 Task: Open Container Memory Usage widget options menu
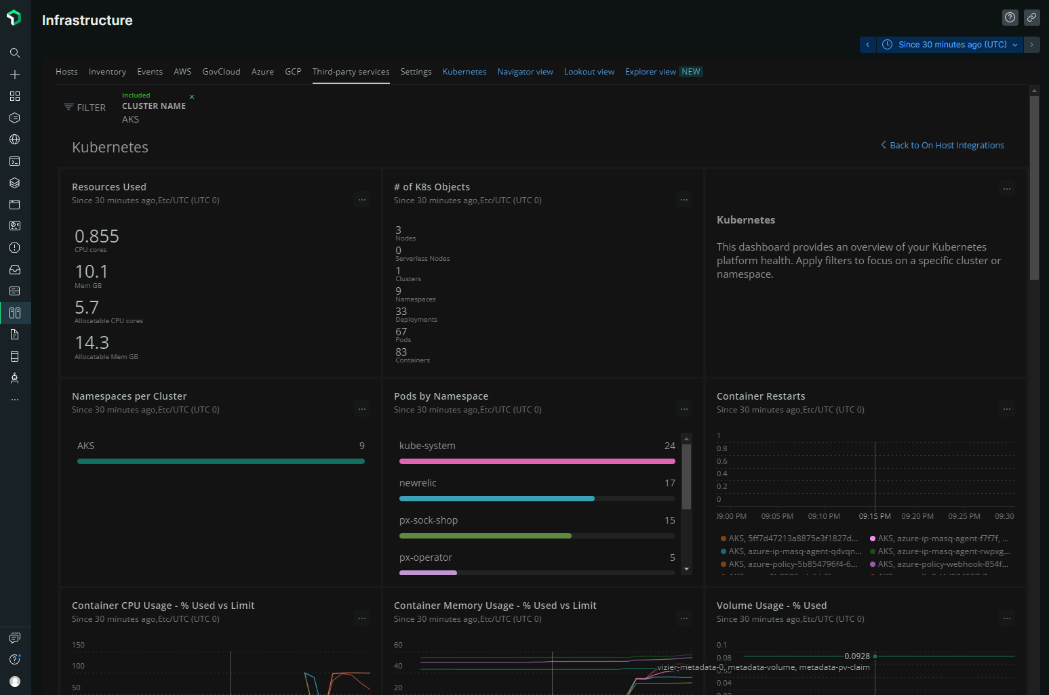click(x=684, y=618)
